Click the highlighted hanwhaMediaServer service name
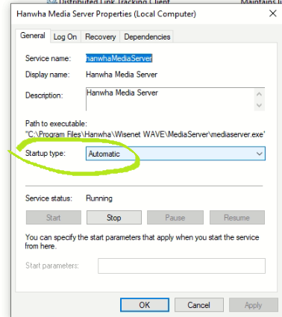The image size is (282, 317). point(119,58)
